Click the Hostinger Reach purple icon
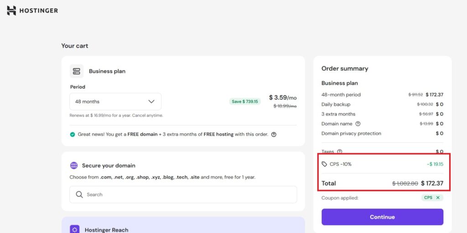Viewport: 467px width, 233px height. click(x=75, y=229)
